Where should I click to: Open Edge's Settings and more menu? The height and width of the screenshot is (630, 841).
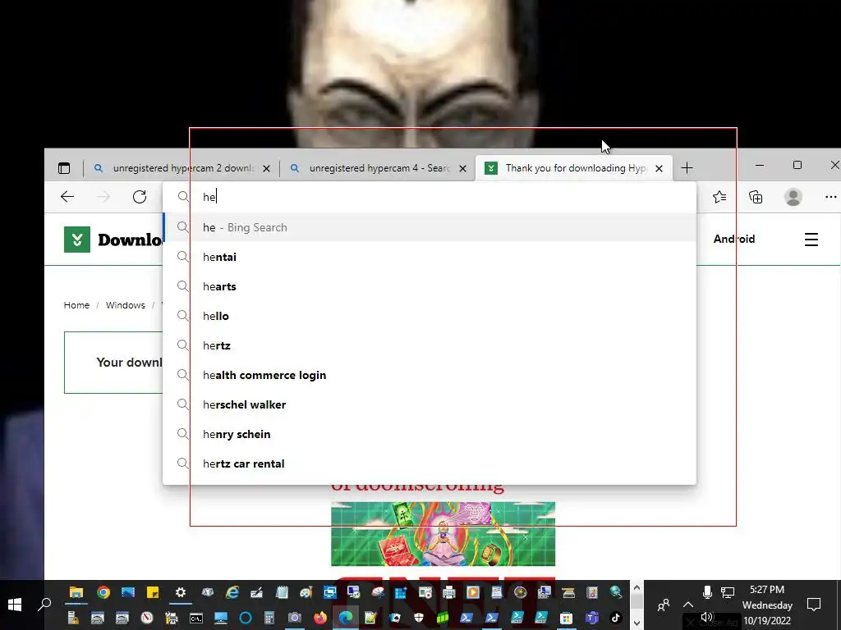pyautogui.click(x=830, y=197)
